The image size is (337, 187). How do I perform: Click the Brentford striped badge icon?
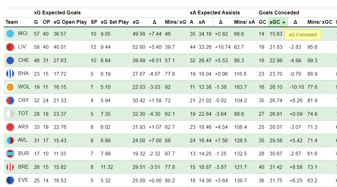coord(10,167)
